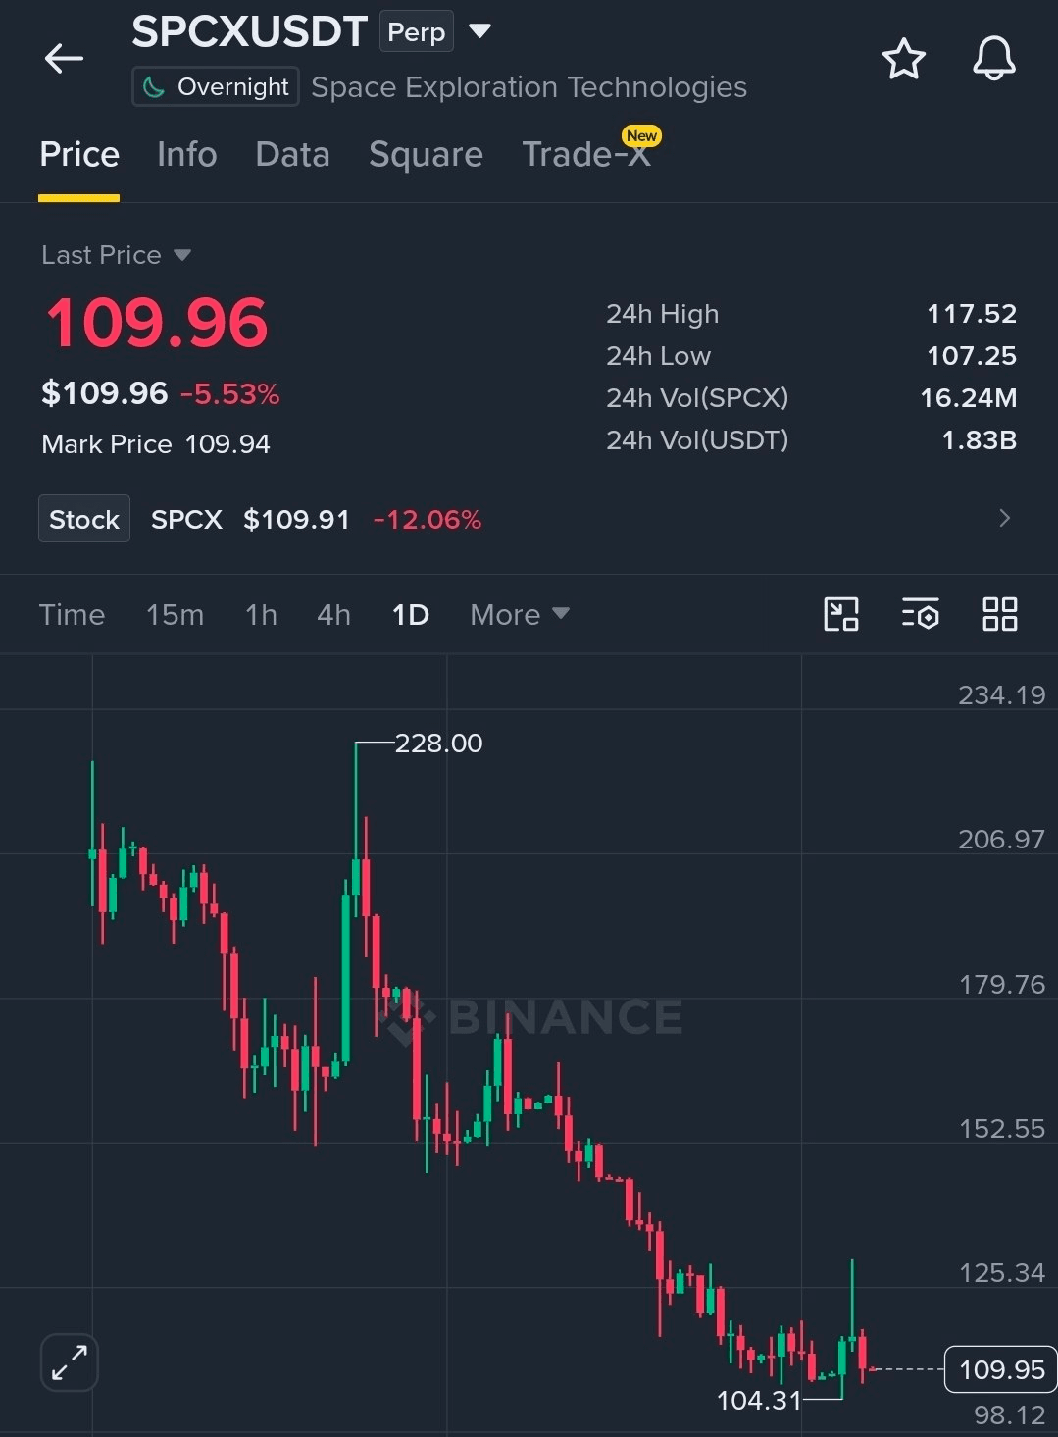Image resolution: width=1058 pixels, height=1437 pixels.
Task: Tap the -12.06% stock change
Action: (x=428, y=519)
